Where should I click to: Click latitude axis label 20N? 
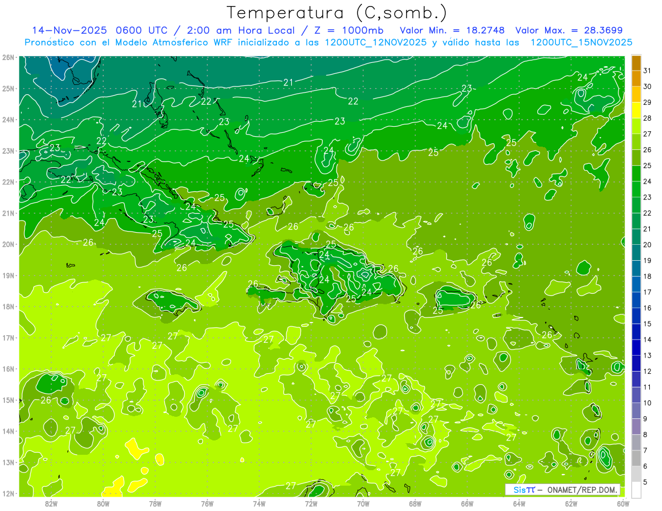[x=8, y=244]
